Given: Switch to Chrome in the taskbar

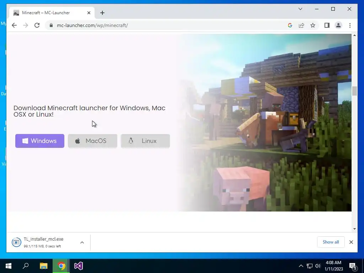Looking at the screenshot, I should (61, 266).
